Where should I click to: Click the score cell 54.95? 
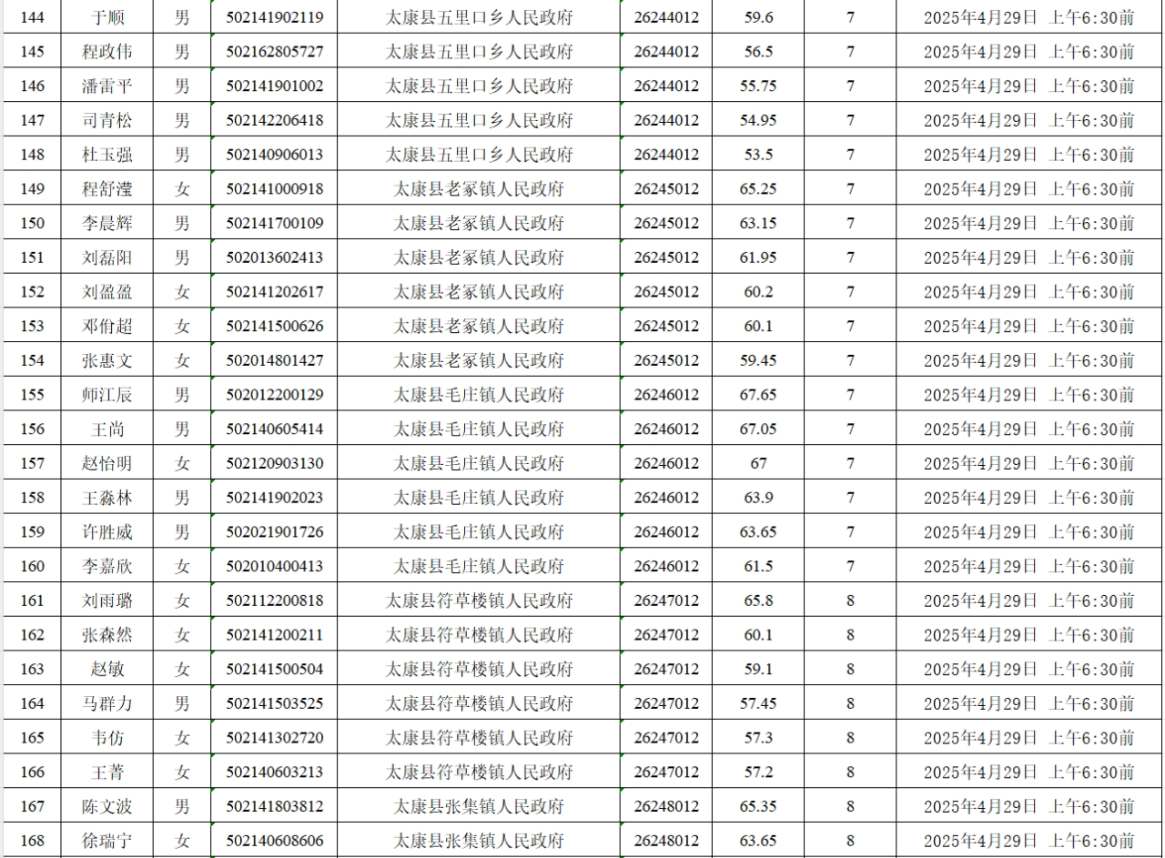click(x=758, y=120)
